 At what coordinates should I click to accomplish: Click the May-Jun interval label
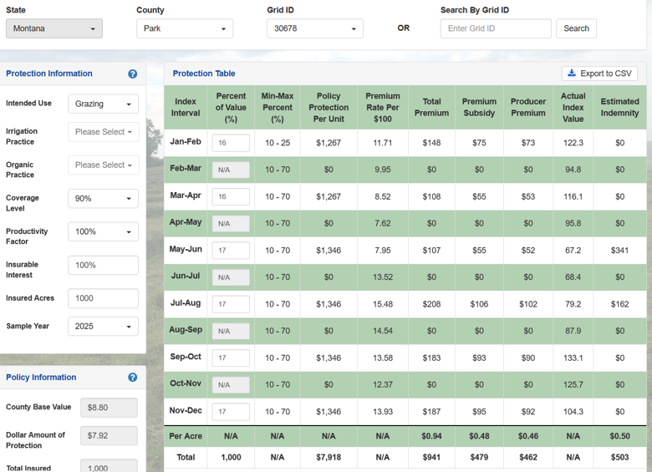pyautogui.click(x=186, y=249)
